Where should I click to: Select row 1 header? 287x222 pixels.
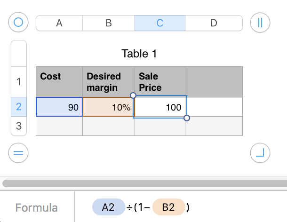19,82
